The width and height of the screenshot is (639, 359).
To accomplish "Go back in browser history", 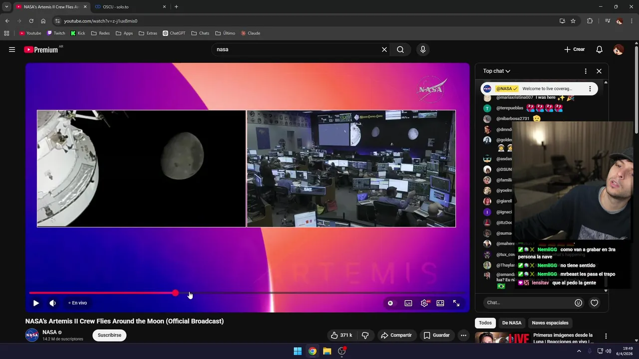I will (7, 21).
